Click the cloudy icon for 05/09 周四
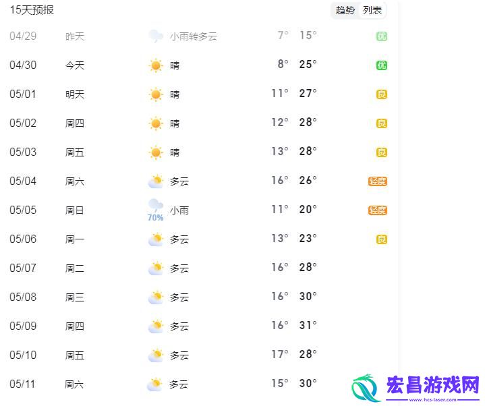The image size is (485, 406). pos(156,326)
